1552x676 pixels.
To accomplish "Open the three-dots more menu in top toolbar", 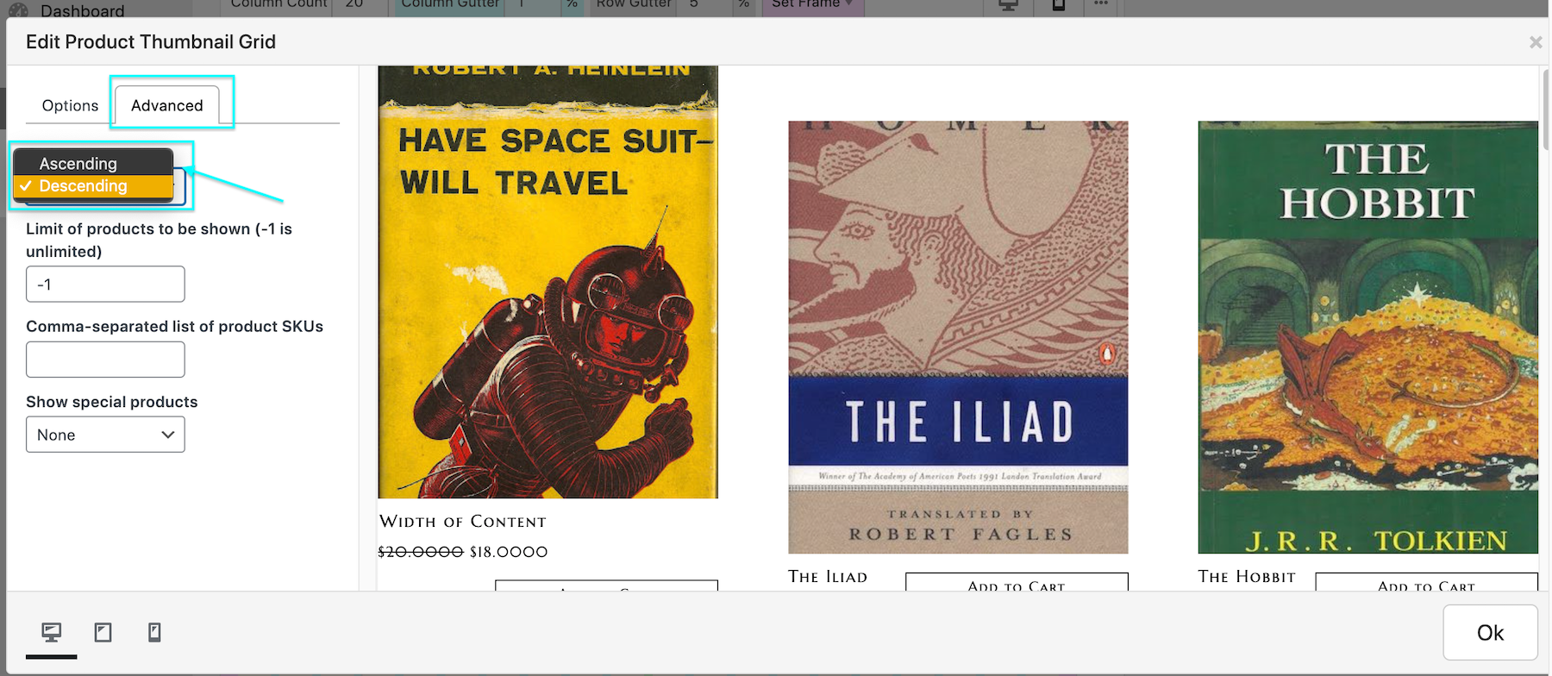I will point(1101,5).
